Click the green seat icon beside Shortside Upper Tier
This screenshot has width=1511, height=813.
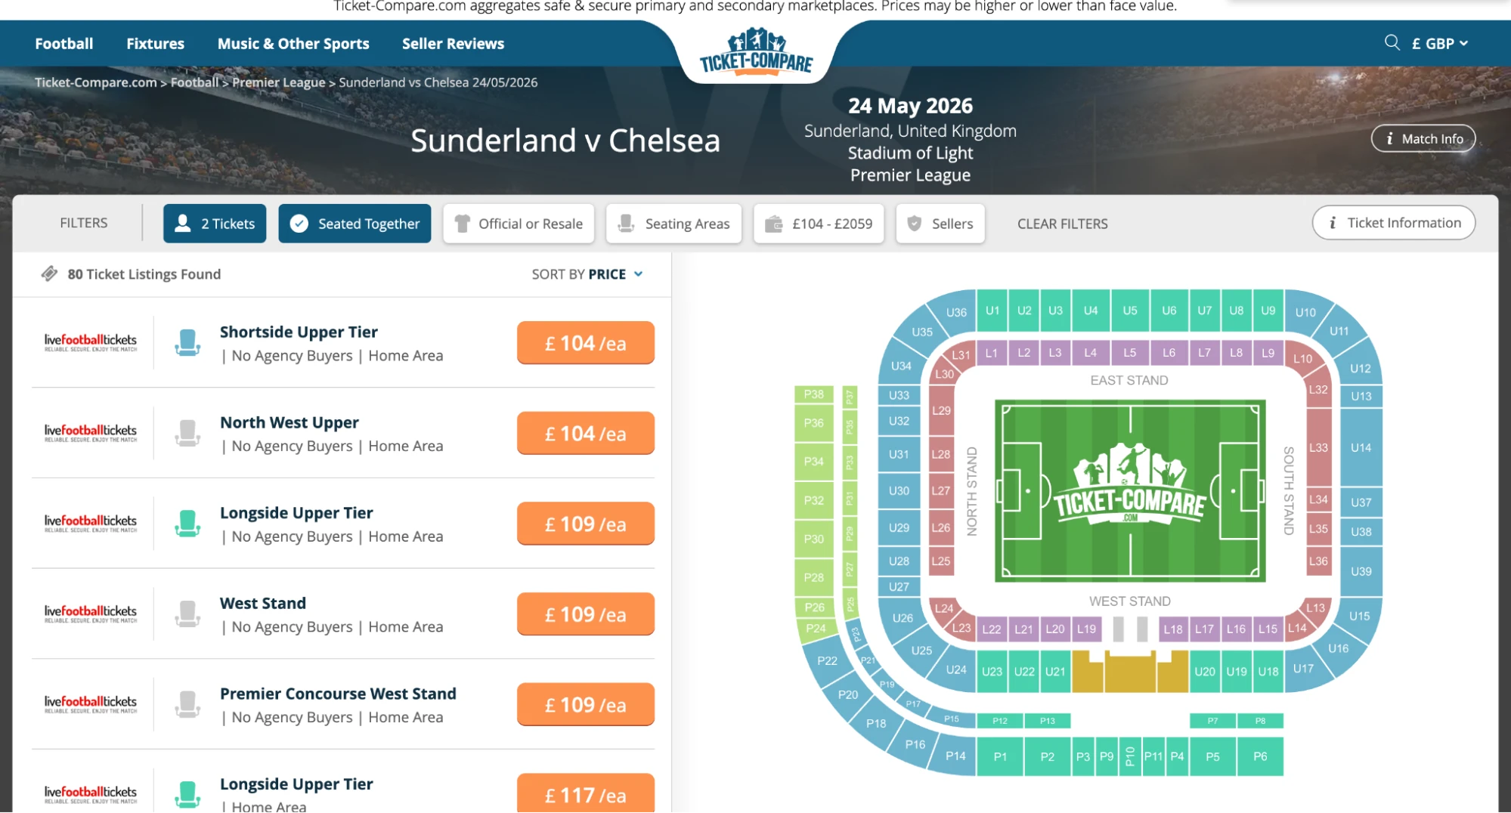[187, 342]
